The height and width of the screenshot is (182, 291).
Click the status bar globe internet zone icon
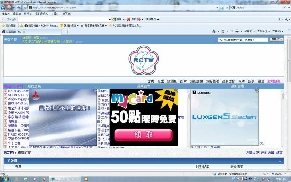215,174
